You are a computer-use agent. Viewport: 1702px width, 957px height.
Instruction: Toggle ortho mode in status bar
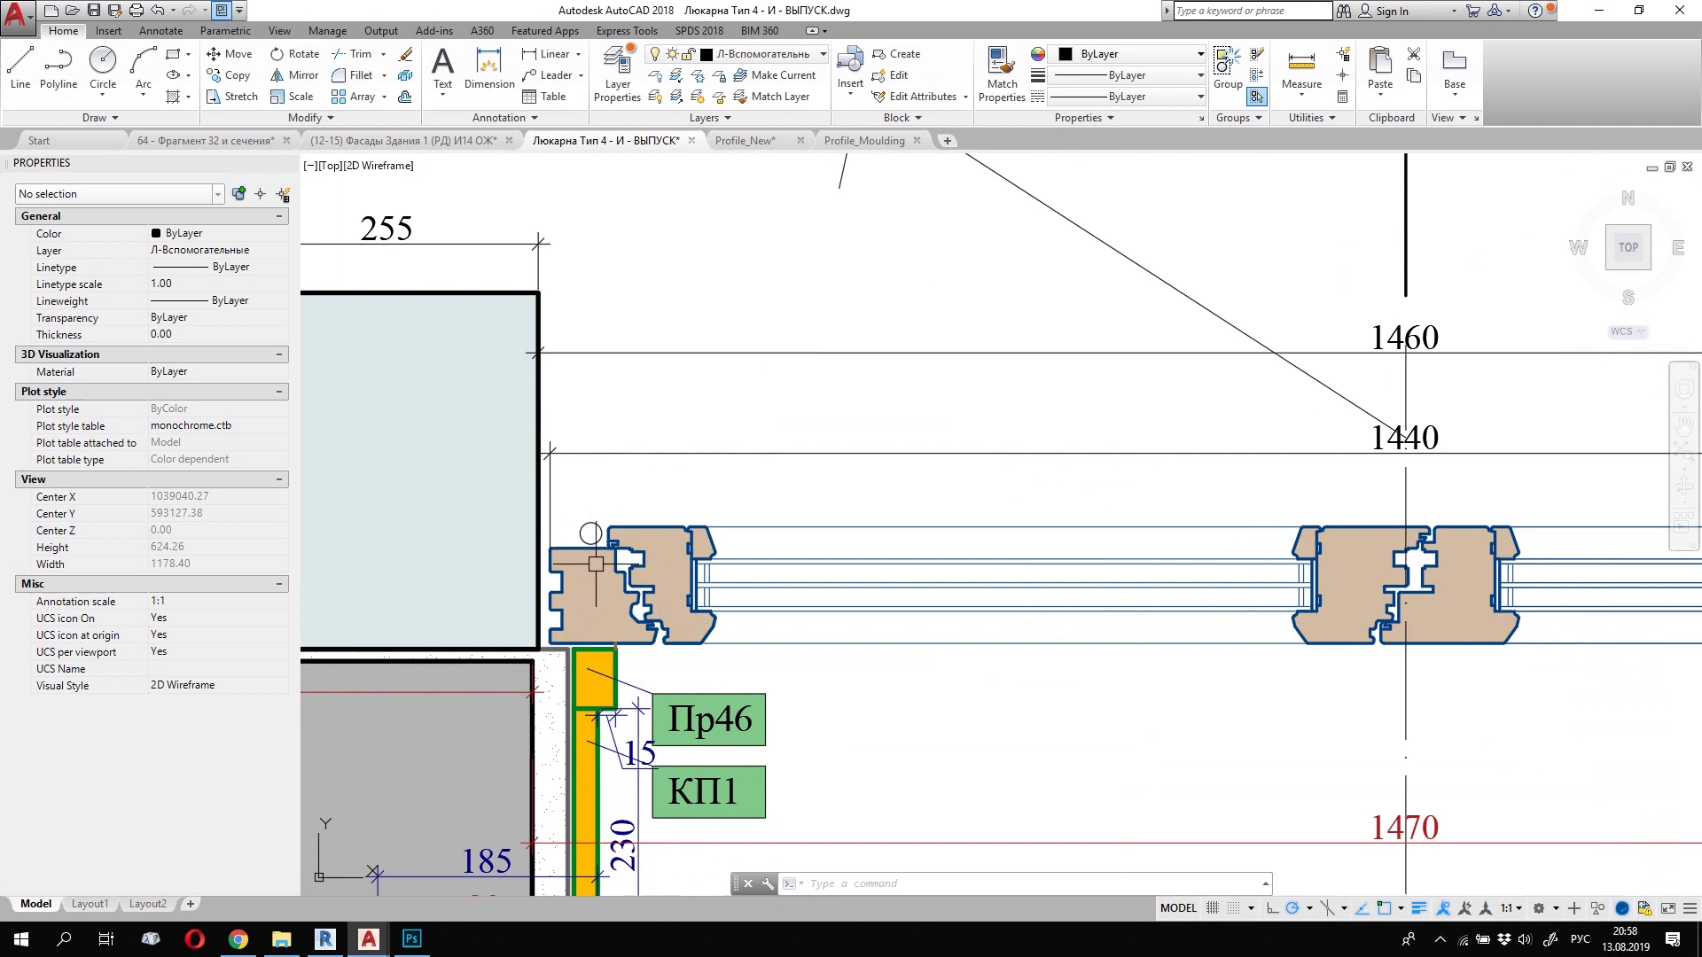click(x=1272, y=908)
